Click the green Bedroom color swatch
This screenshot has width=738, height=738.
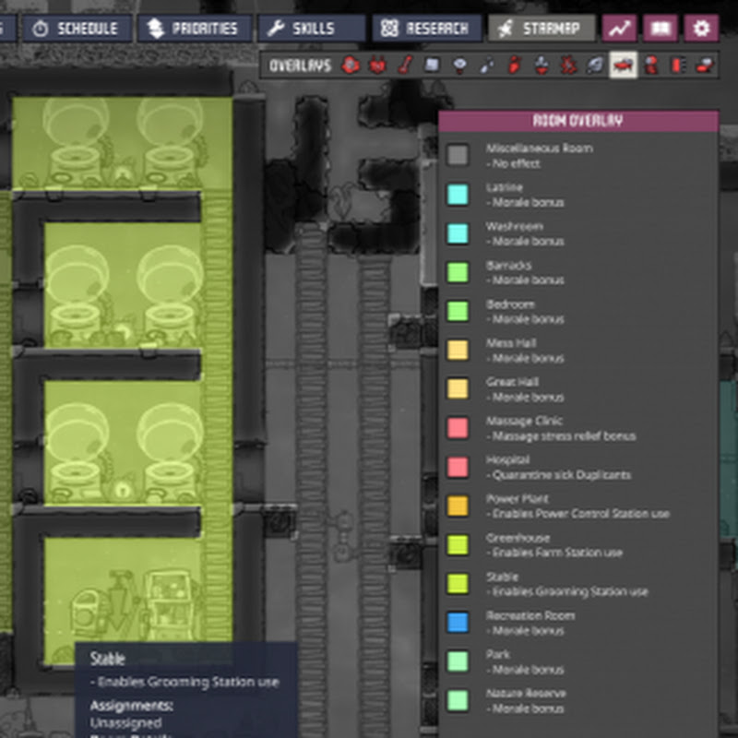tap(458, 311)
